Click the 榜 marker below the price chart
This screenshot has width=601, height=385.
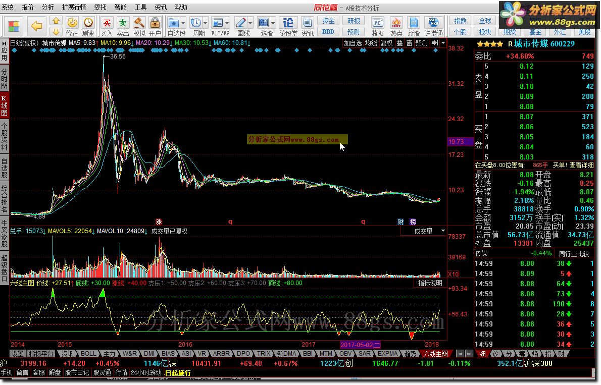pos(413,222)
